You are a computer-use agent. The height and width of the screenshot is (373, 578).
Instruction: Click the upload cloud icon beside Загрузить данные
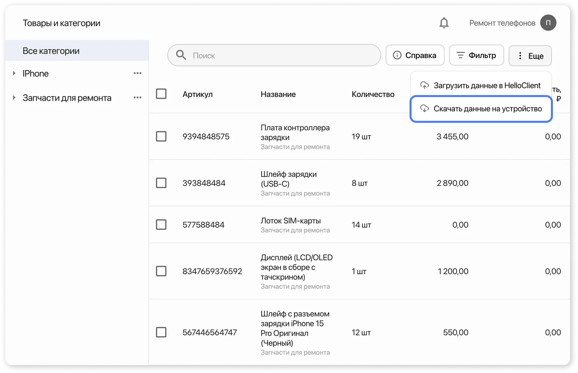pyautogui.click(x=424, y=85)
